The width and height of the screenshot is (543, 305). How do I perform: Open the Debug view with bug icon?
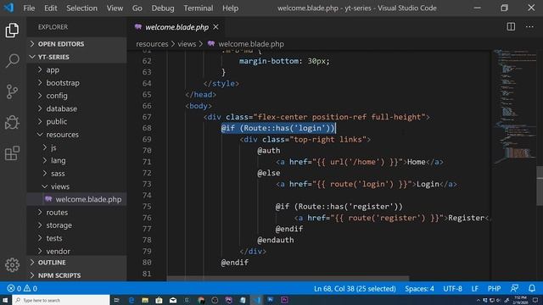click(12, 122)
